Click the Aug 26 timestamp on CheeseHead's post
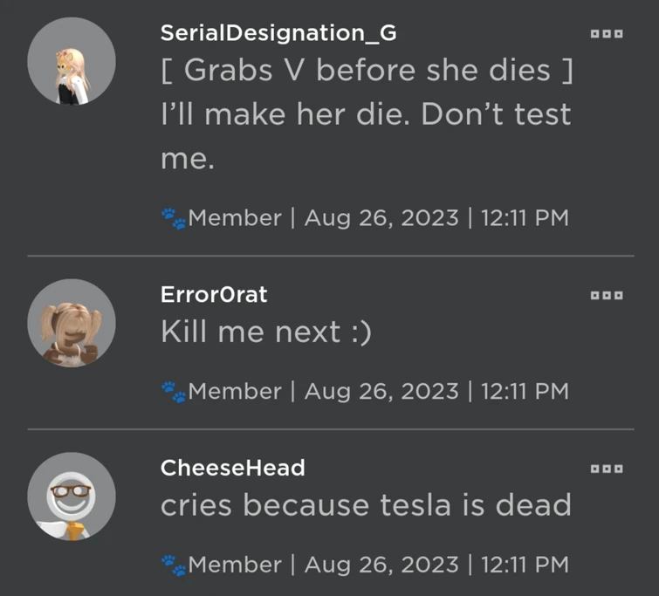659x596 pixels. point(381,565)
